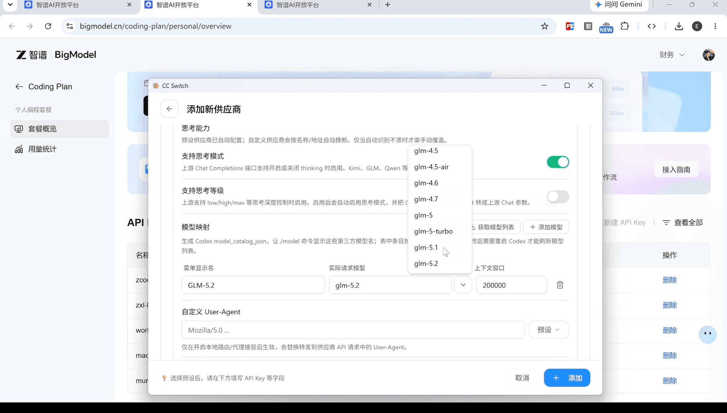
Task: Edit the 上下文窗口 field 200000
Action: tap(511, 285)
